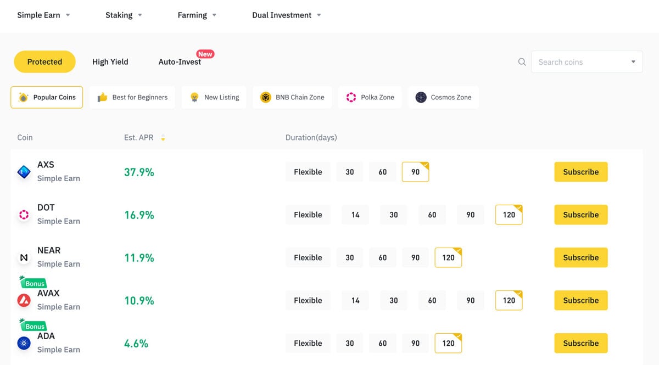
Task: Select 60-day duration for DOT
Action: pos(432,215)
